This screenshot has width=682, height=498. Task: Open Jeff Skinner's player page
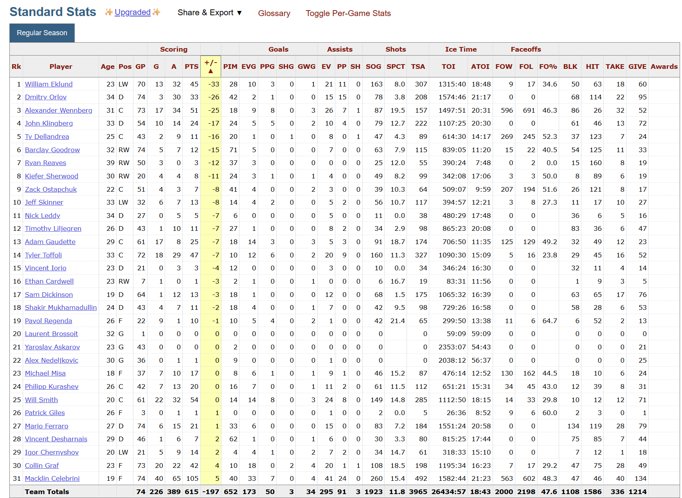pos(44,202)
